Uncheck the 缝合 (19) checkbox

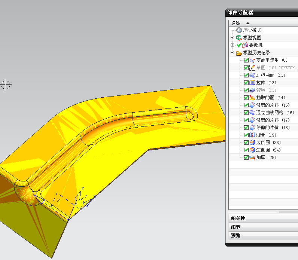point(246,135)
